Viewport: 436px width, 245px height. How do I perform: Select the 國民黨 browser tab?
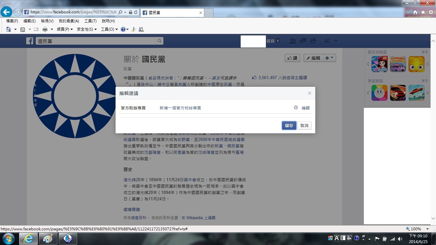point(172,13)
